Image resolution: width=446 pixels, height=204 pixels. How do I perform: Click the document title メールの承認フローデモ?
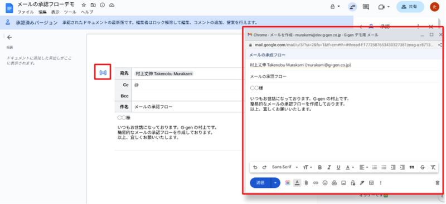[46, 4]
